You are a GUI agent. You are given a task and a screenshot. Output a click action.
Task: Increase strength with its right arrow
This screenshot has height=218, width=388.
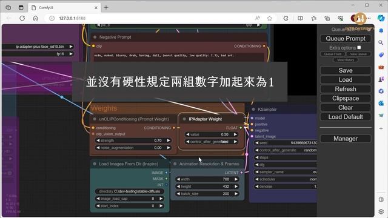[x=169, y=140]
